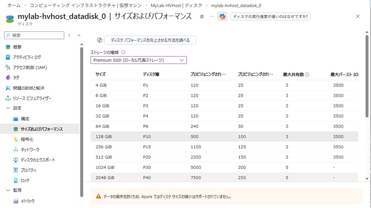The image size is (371, 208).
Task: Select the 16 GiB size row
Action: point(224,106)
